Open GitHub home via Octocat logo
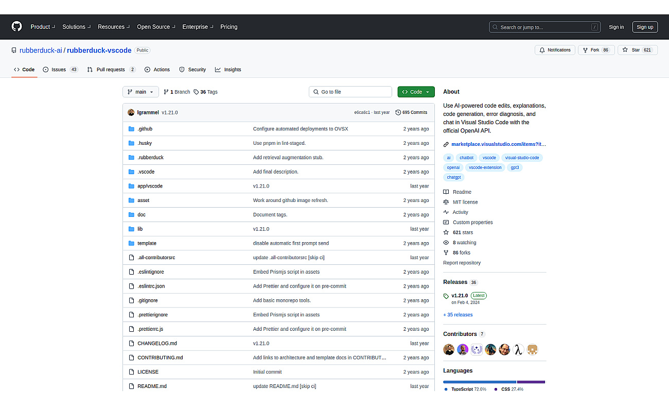The image size is (669, 406). (x=17, y=27)
